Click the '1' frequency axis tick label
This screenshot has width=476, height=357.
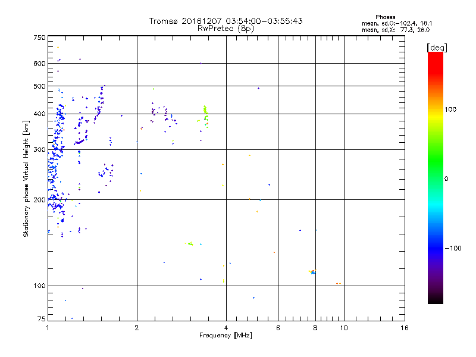click(x=48, y=328)
